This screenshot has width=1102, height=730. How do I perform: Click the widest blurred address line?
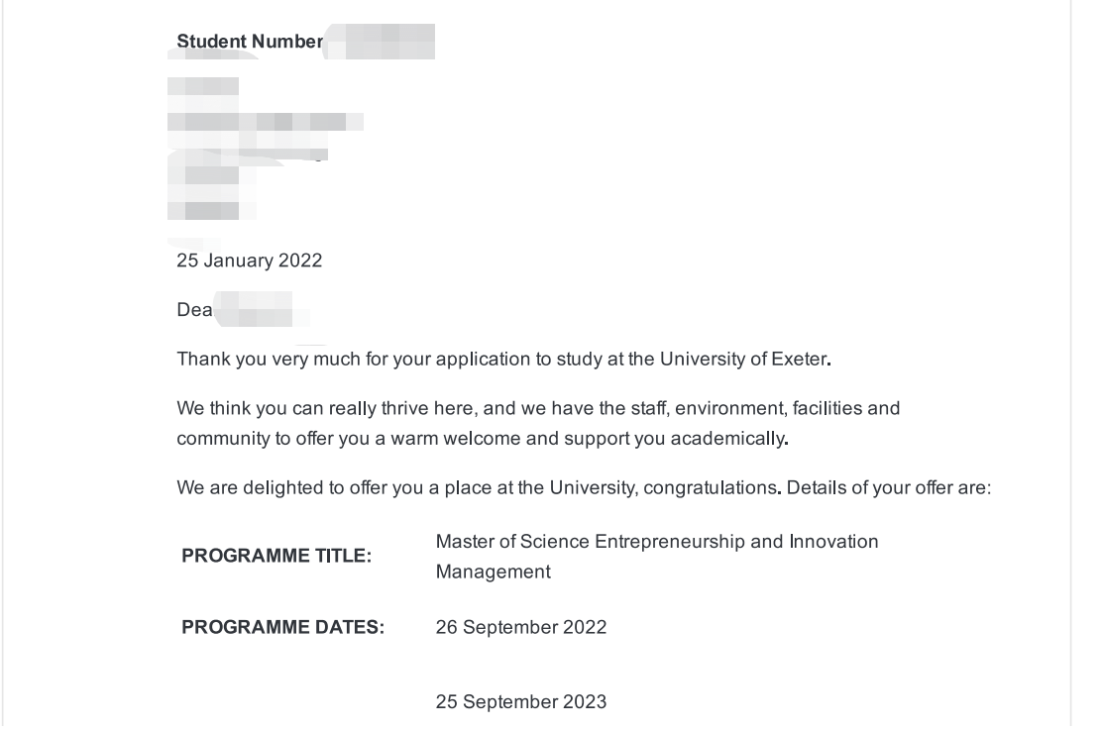click(x=266, y=122)
